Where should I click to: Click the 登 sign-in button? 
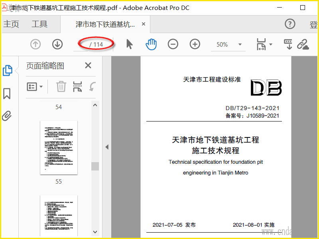(314, 25)
